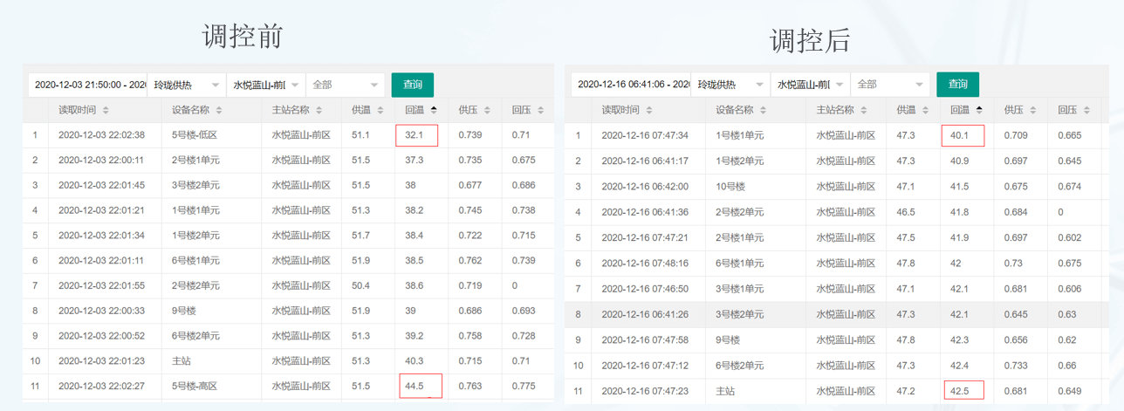This screenshot has height=411, width=1124.
Task: Sort 回压 column in the 调控前 table
Action: click(541, 111)
